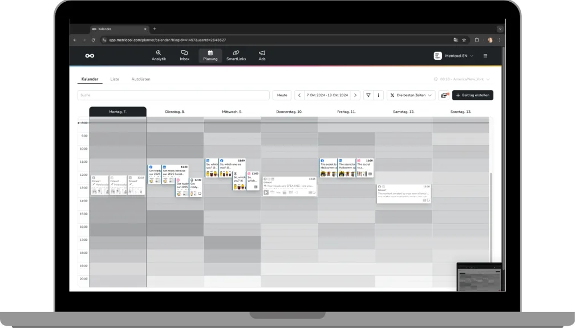Open the Analytik section
This screenshot has height=328, width=584.
pyautogui.click(x=159, y=55)
